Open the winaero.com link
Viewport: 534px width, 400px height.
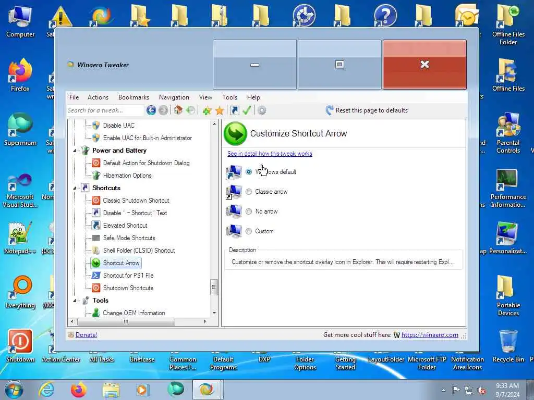pyautogui.click(x=430, y=335)
